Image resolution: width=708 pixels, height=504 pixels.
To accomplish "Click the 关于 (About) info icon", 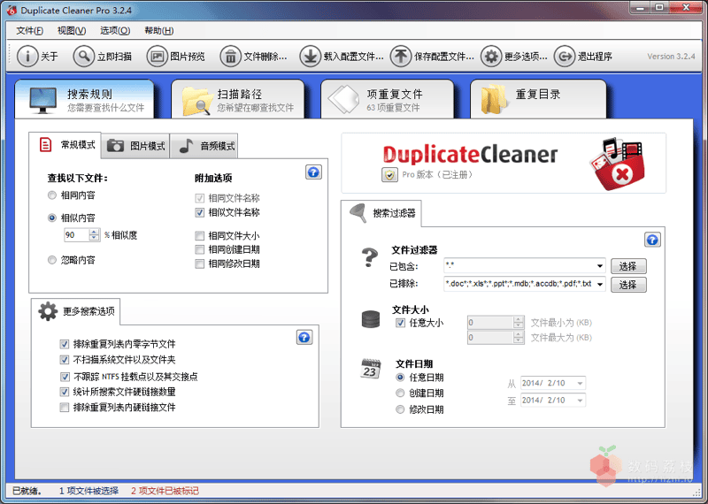I will point(27,57).
